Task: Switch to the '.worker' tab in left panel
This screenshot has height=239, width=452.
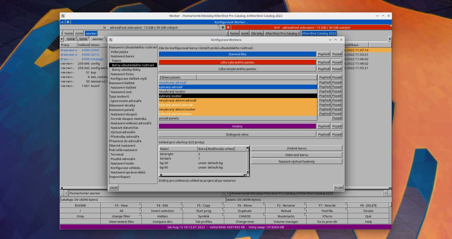Action: (97, 39)
